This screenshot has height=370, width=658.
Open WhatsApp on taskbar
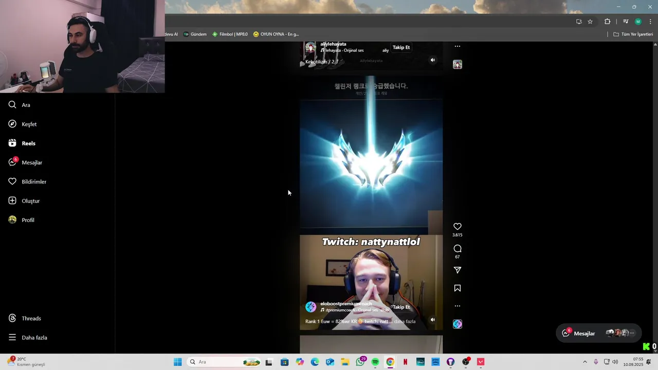(x=360, y=362)
